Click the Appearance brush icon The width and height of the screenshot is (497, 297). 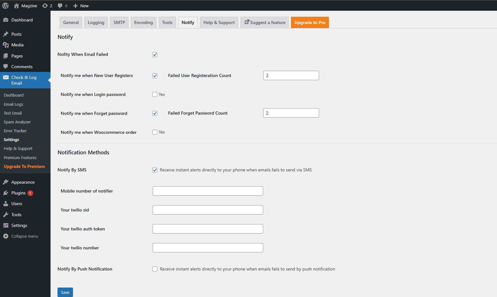pos(6,182)
